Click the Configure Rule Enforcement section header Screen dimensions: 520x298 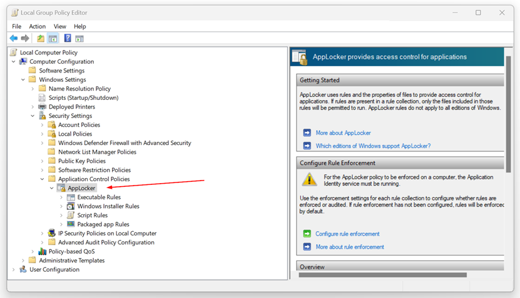click(x=400, y=163)
